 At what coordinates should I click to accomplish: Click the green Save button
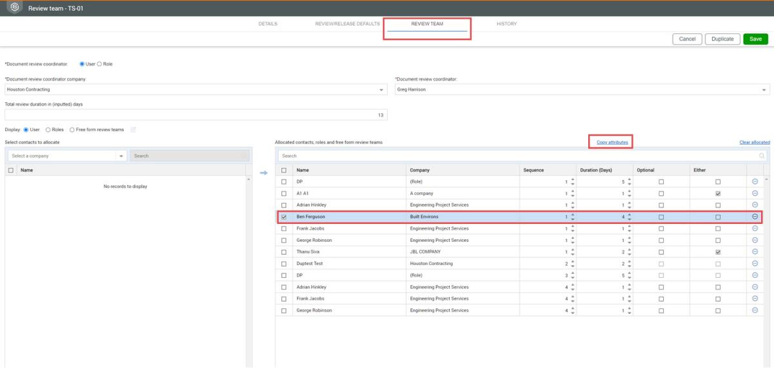(x=755, y=39)
